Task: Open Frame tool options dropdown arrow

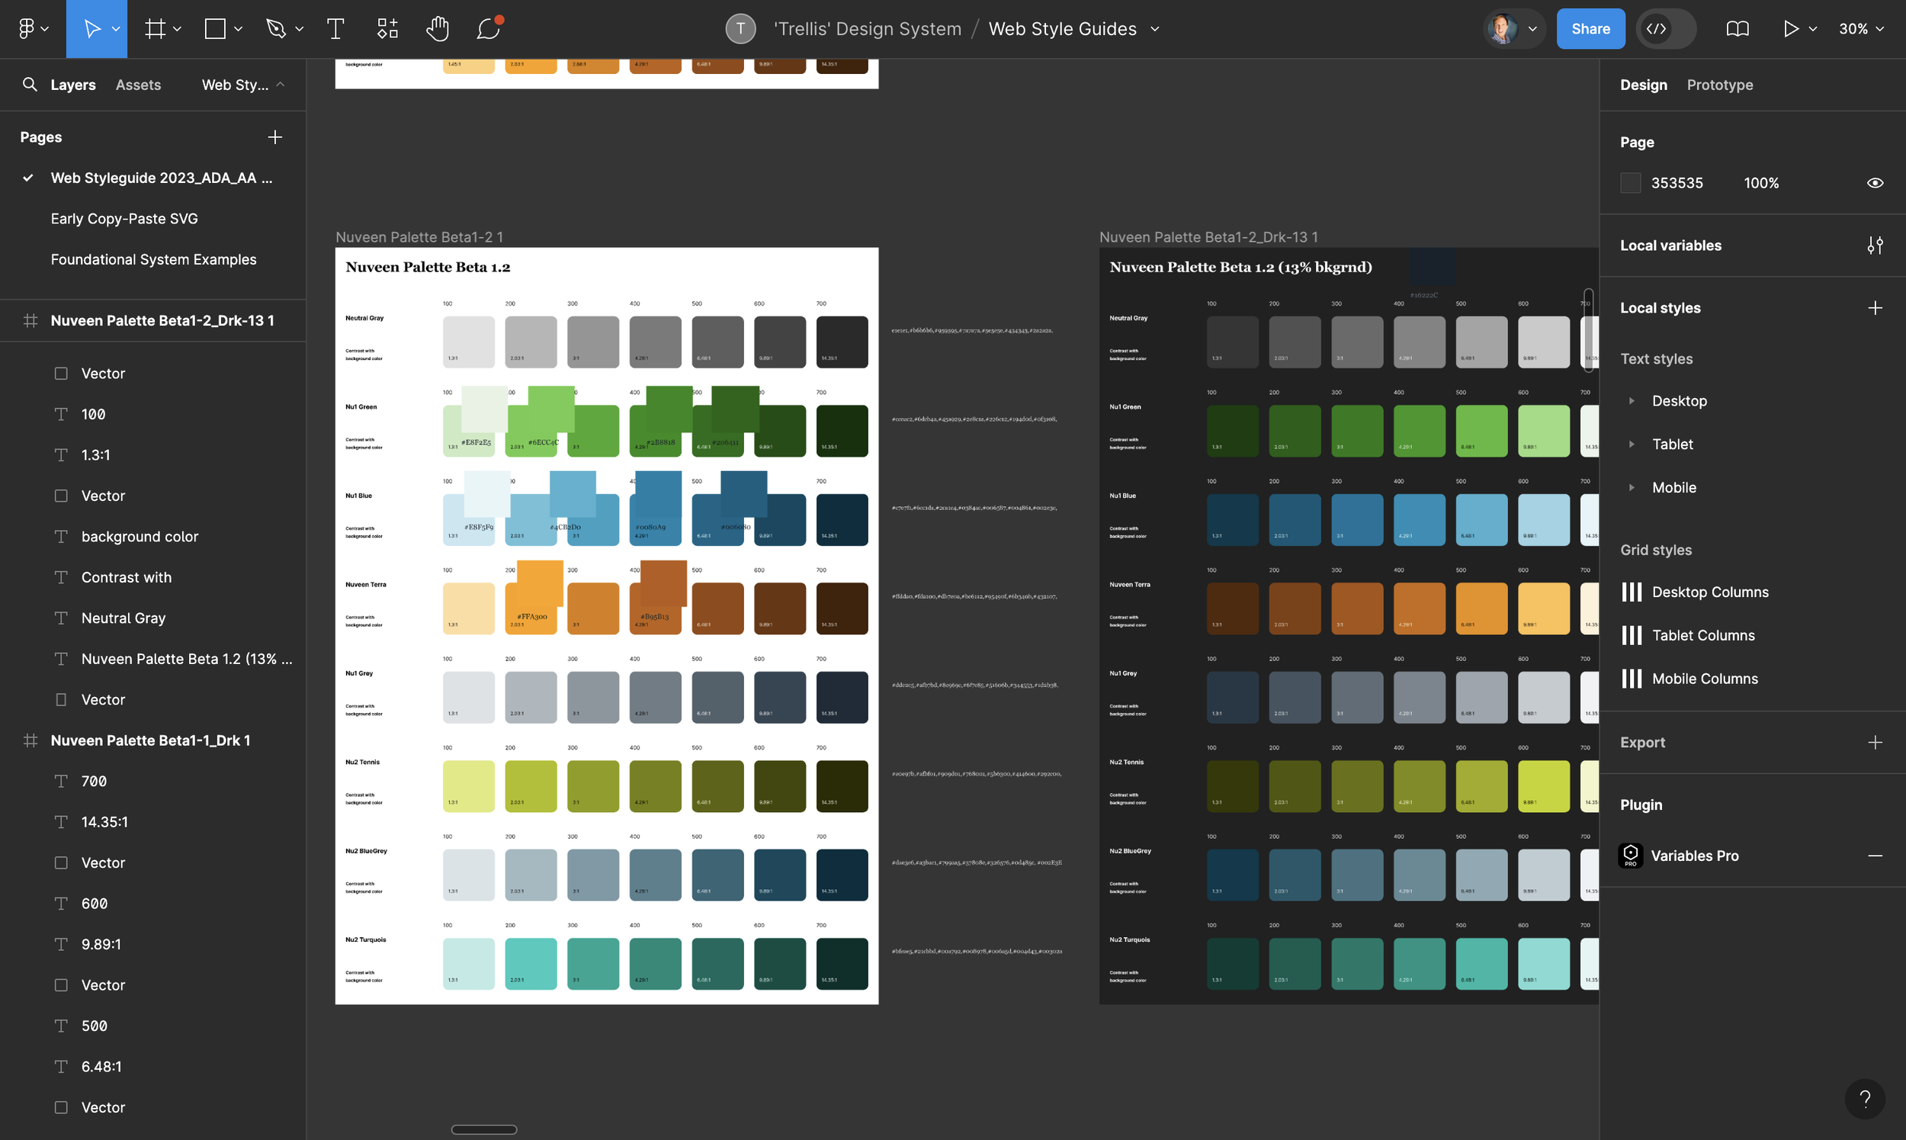Action: coord(178,29)
